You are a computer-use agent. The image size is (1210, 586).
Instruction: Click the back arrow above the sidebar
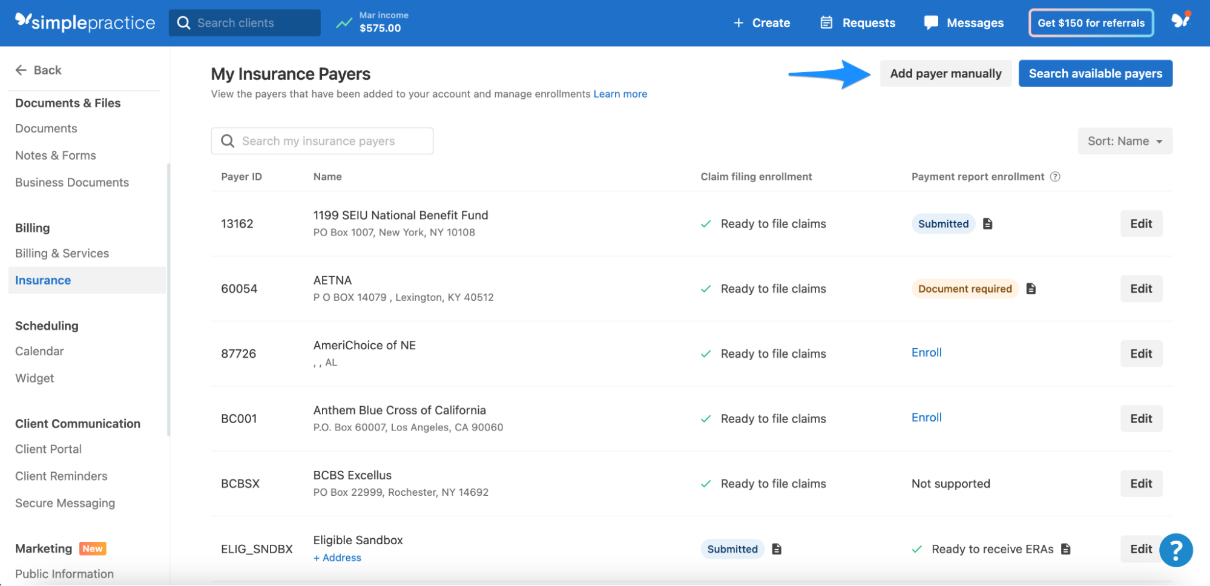21,70
